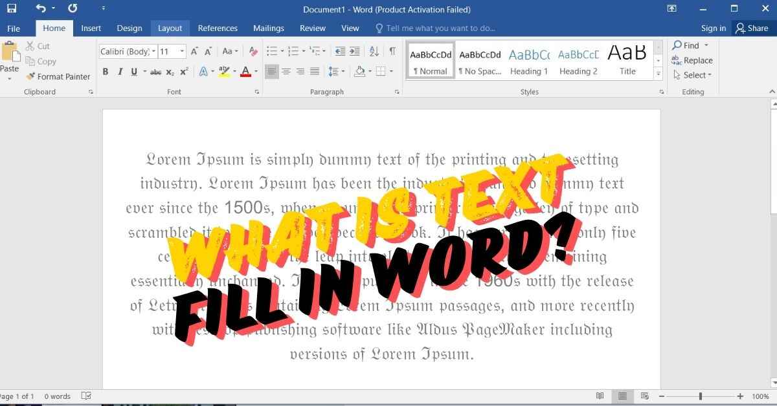777x406 pixels.
Task: Clear all formatting with the eraser icon
Action: tap(253, 52)
